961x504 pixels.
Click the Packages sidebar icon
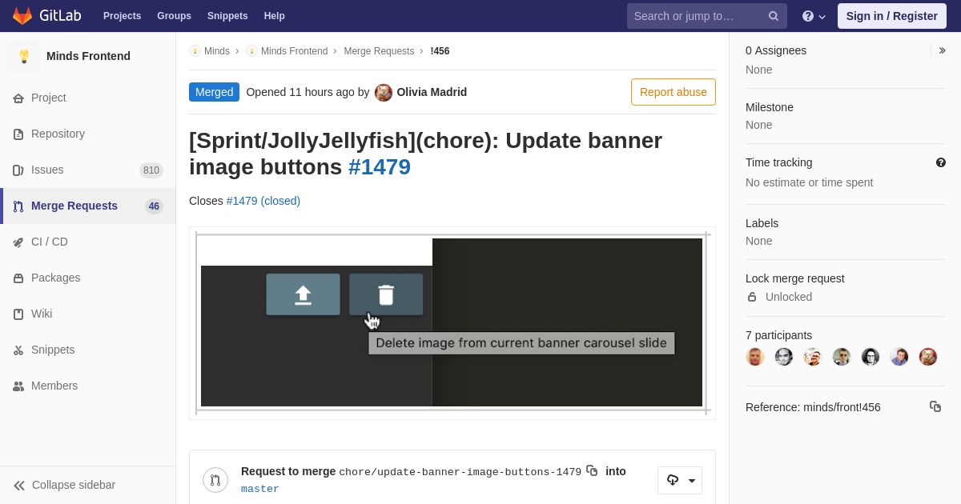point(18,278)
